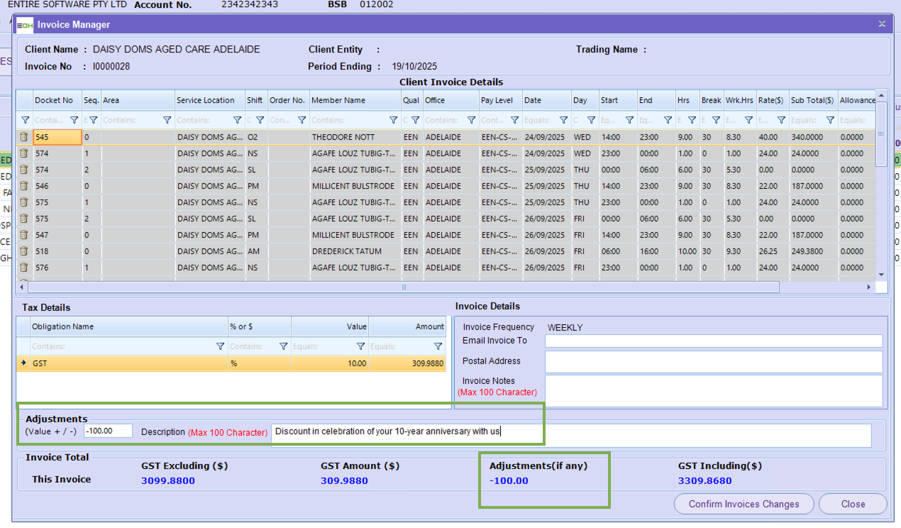Open filter icon for Docket No column

pos(74,120)
